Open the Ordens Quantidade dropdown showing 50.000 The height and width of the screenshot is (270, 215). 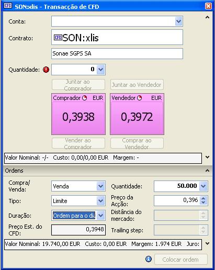click(x=203, y=186)
